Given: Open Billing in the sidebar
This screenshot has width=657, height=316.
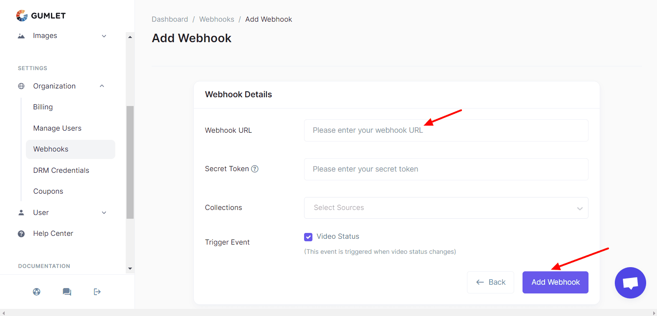Looking at the screenshot, I should [x=43, y=107].
